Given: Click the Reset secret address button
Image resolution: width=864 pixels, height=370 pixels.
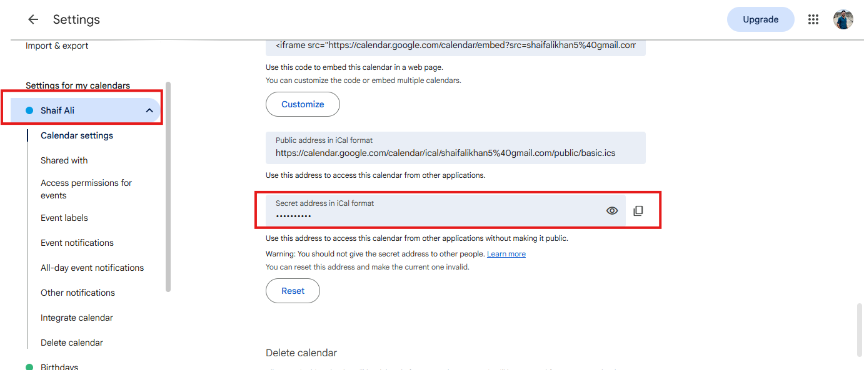Looking at the screenshot, I should [x=293, y=291].
